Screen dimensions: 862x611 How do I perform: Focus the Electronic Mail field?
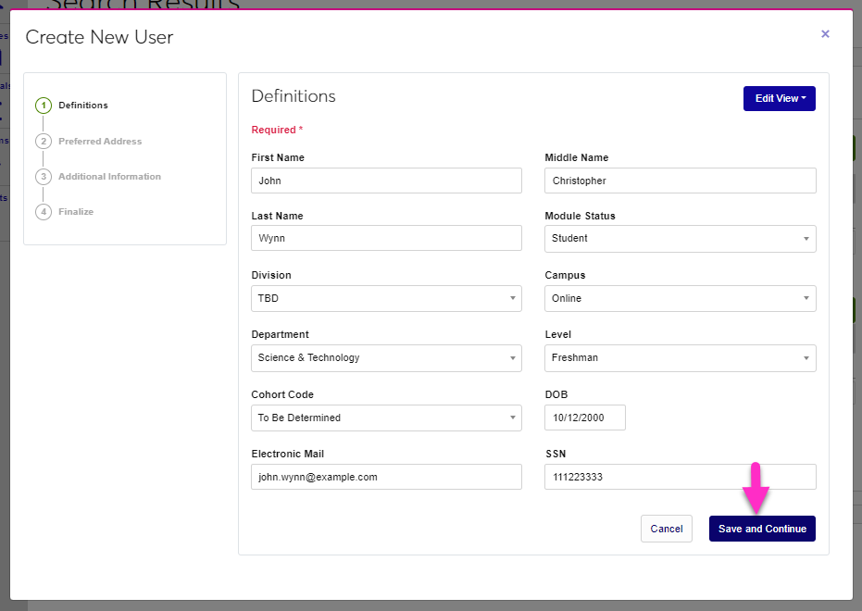coord(386,477)
